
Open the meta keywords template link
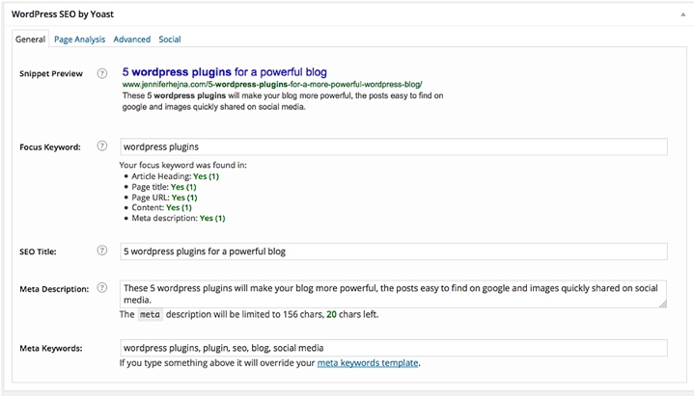pyautogui.click(x=368, y=363)
